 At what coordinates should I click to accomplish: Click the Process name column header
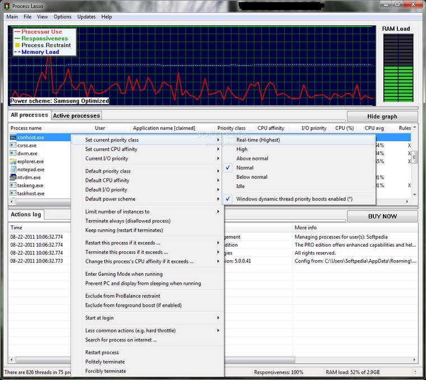click(26, 128)
